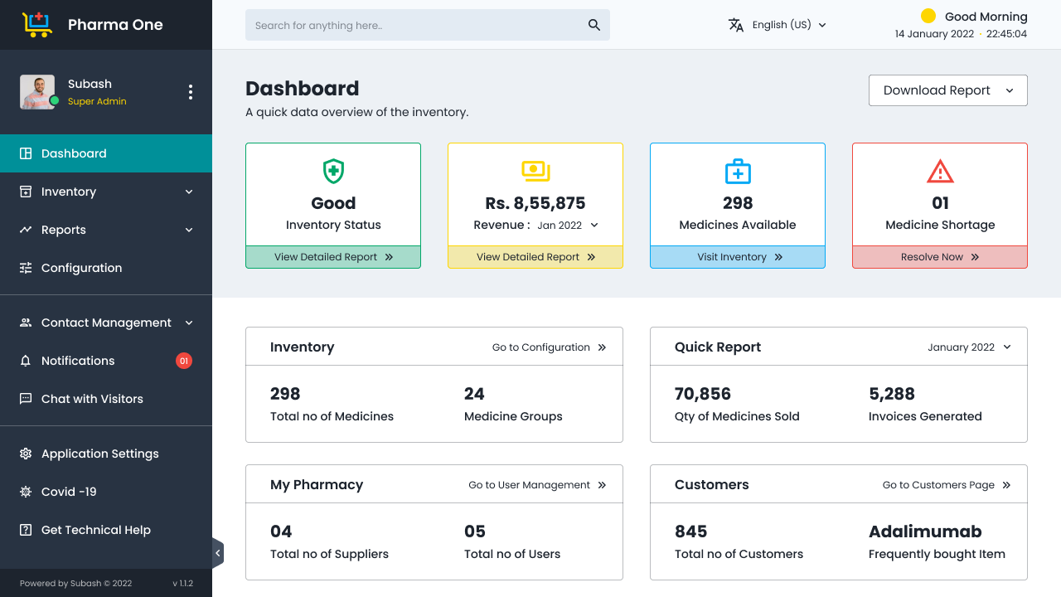Open Get Technical Help from sidebar
This screenshot has height=597, width=1061.
pos(106,530)
